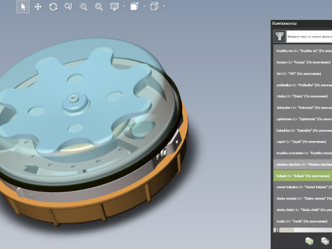Select the "tnt<1>" component row
Viewport: 332px width, 249px height.
[303, 73]
